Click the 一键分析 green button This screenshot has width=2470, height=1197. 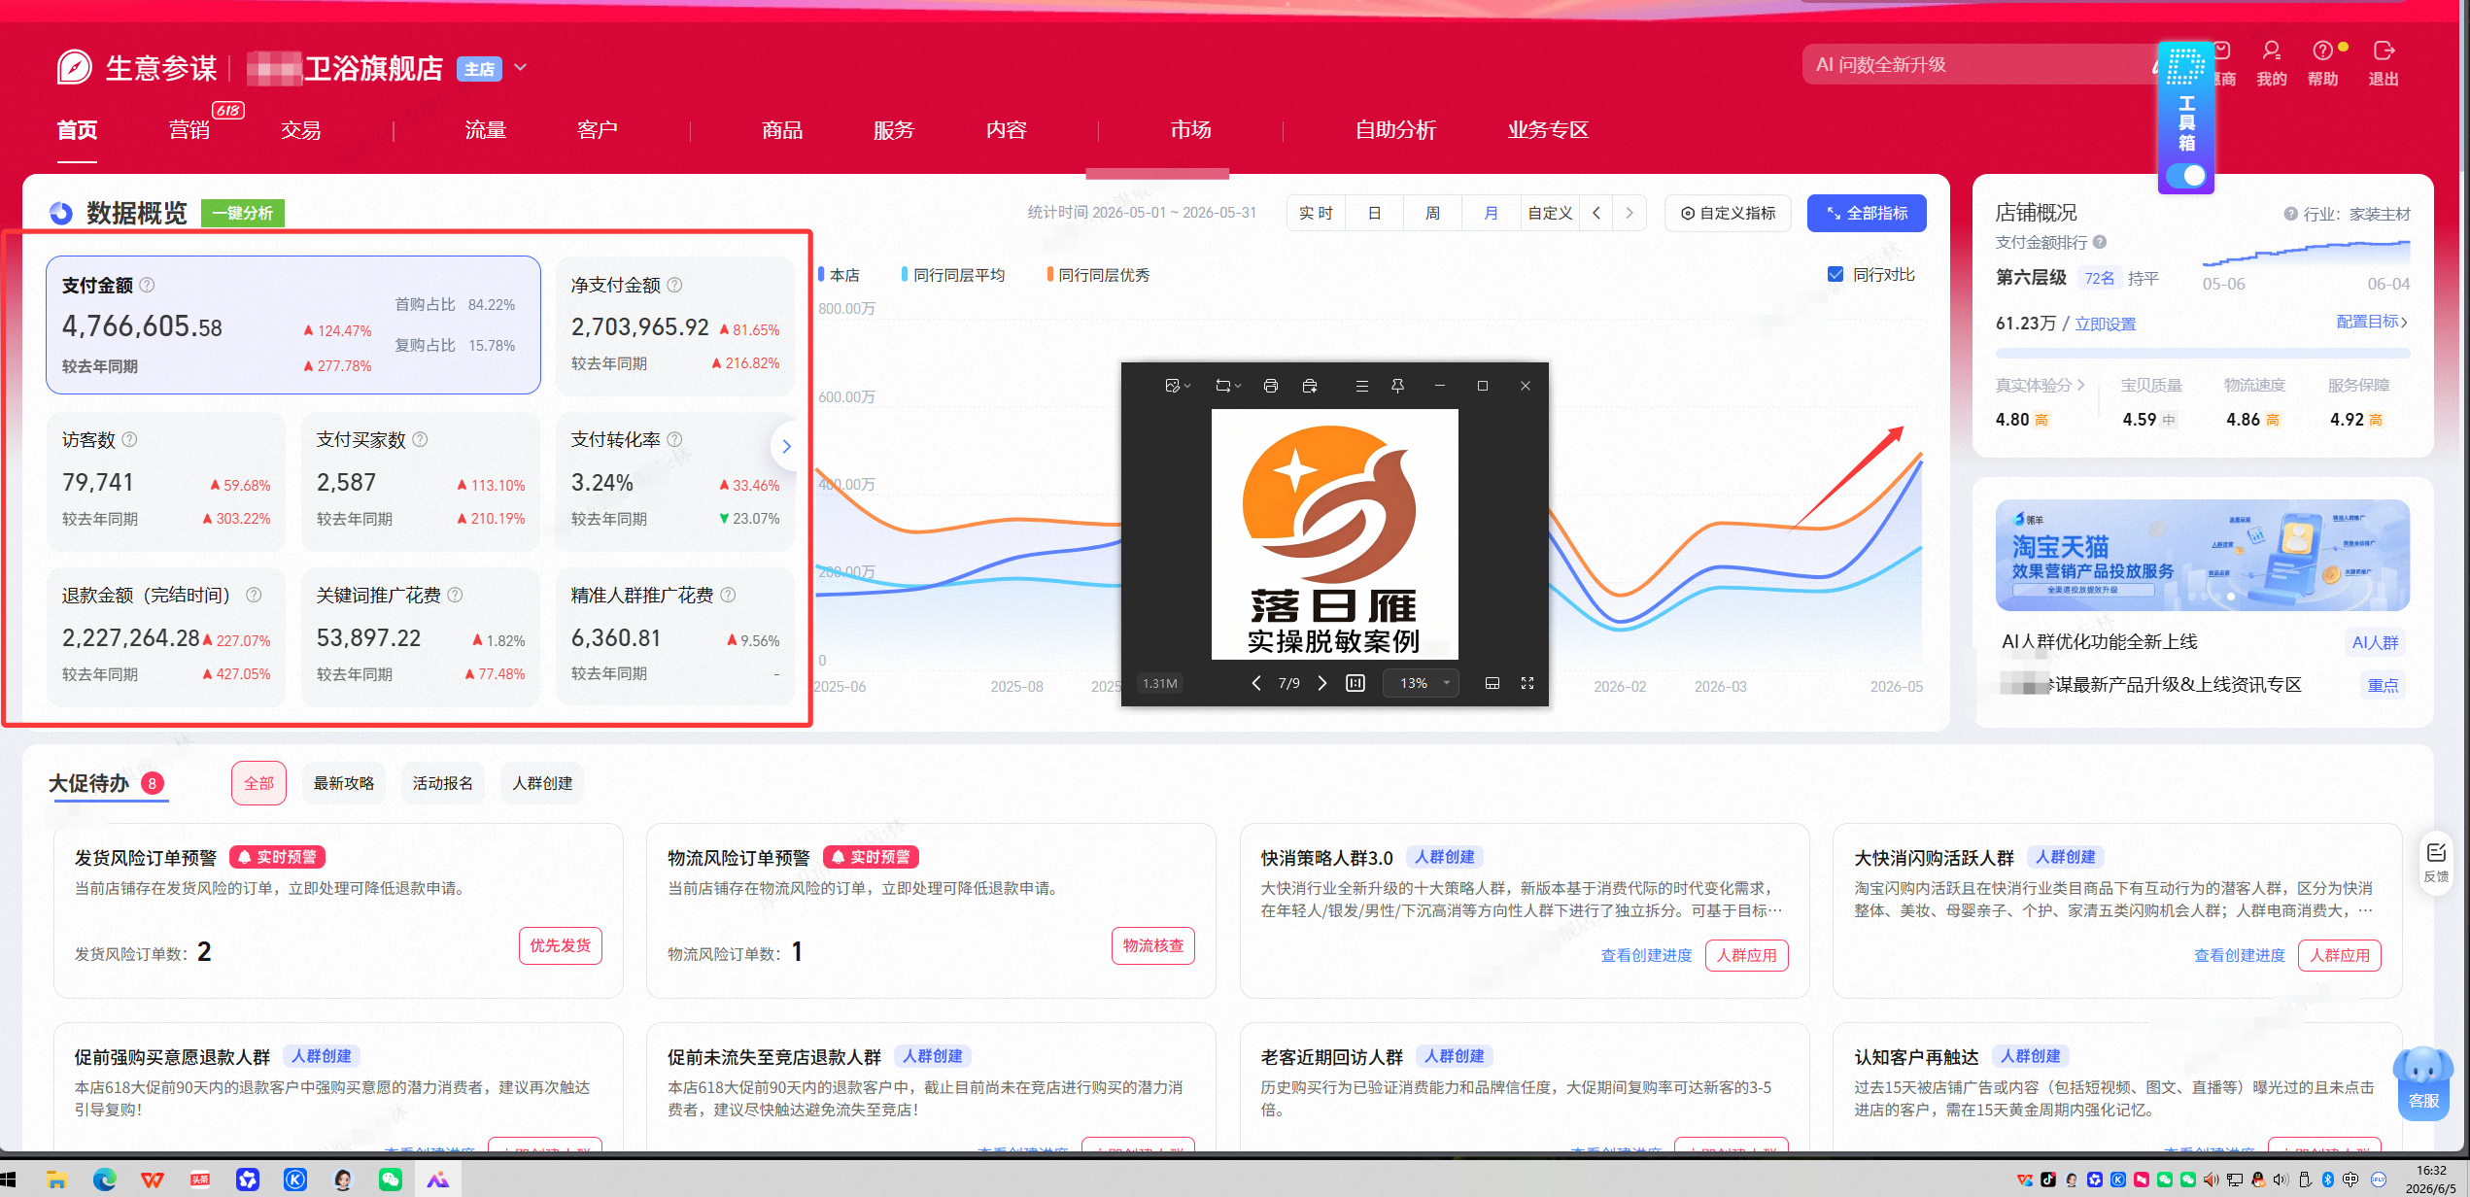243,213
